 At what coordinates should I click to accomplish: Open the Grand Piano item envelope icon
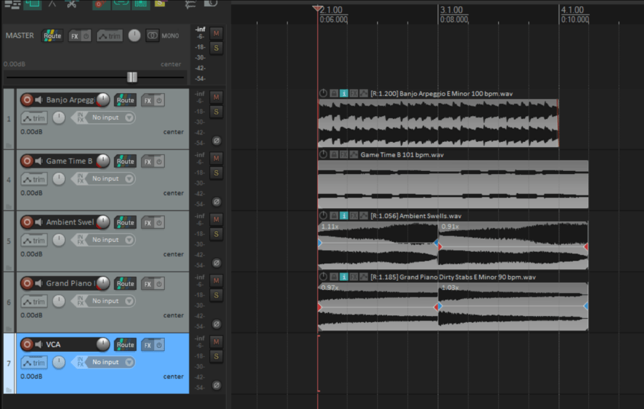(x=364, y=277)
